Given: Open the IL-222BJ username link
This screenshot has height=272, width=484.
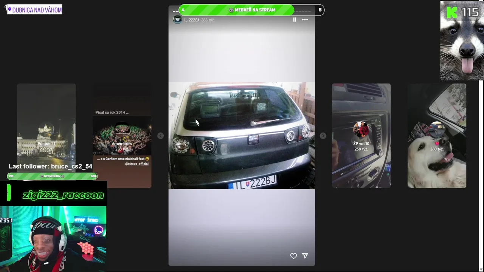Looking at the screenshot, I should tap(191, 20).
